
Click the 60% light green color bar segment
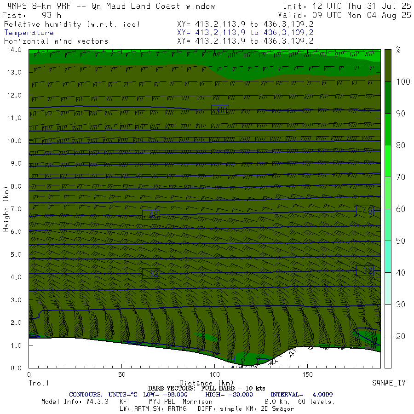pos(388,193)
